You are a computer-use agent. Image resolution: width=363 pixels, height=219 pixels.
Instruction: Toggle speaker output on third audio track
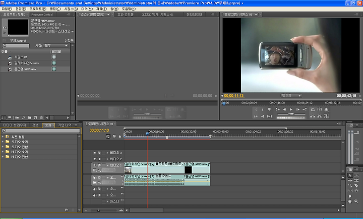(95, 195)
